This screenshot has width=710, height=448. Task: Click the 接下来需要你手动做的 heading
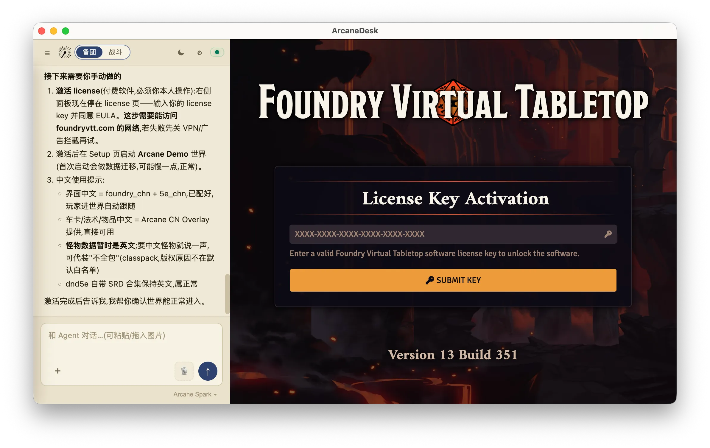coord(83,76)
